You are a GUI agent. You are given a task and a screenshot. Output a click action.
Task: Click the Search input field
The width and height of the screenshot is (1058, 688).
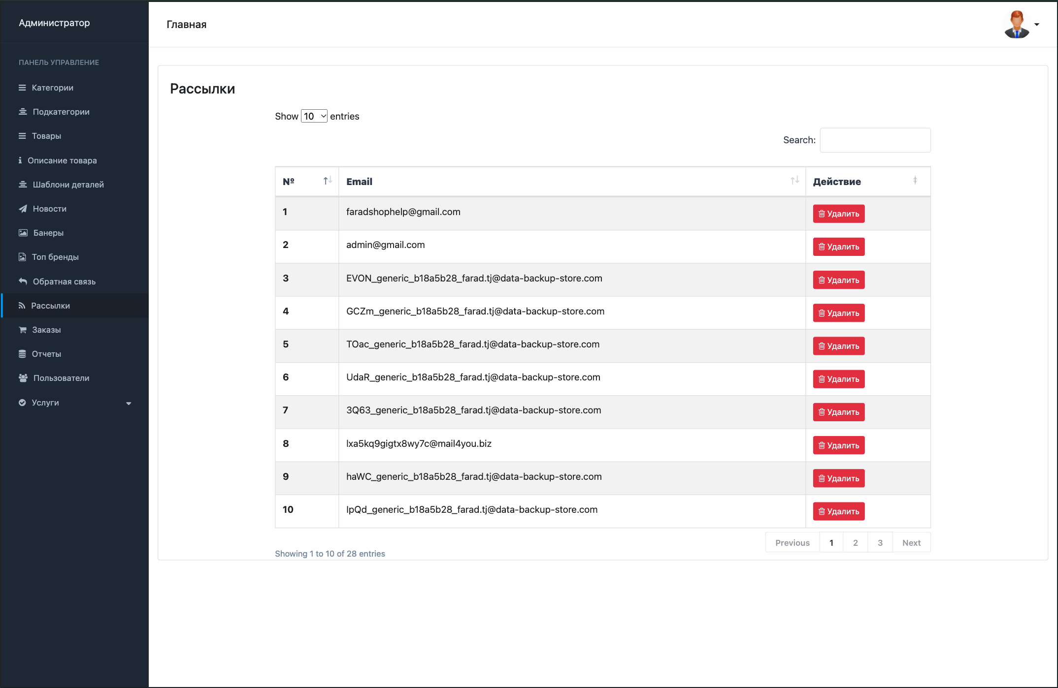875,140
